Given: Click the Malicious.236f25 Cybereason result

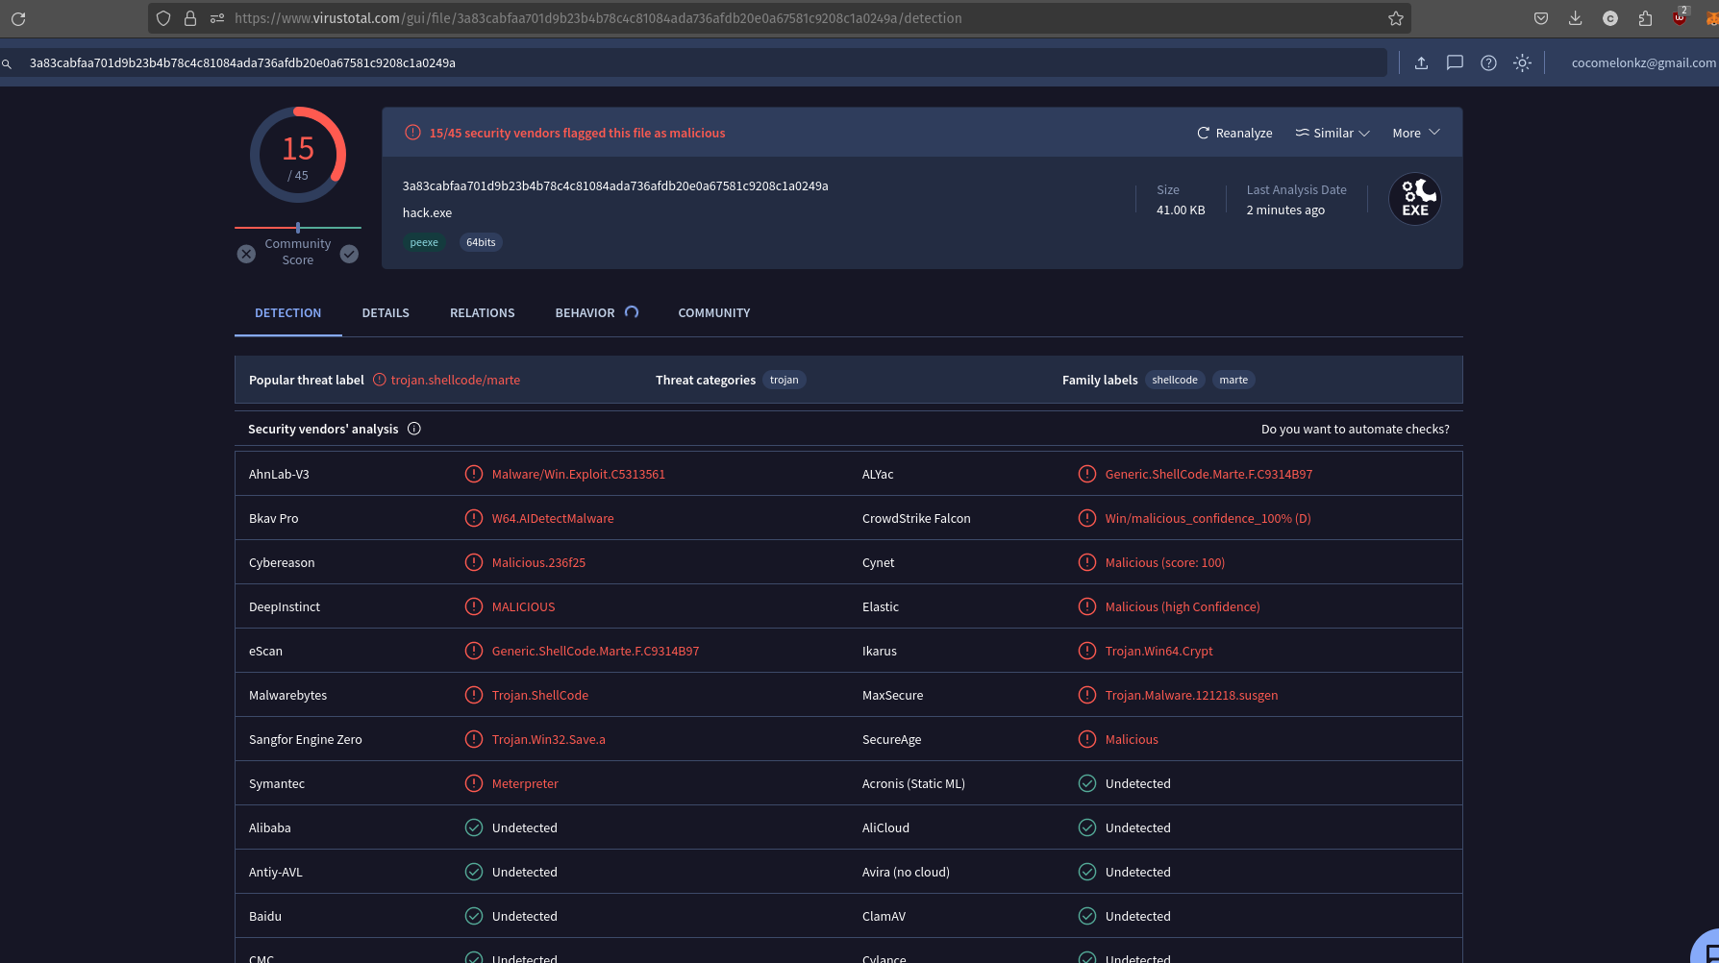Looking at the screenshot, I should point(538,562).
